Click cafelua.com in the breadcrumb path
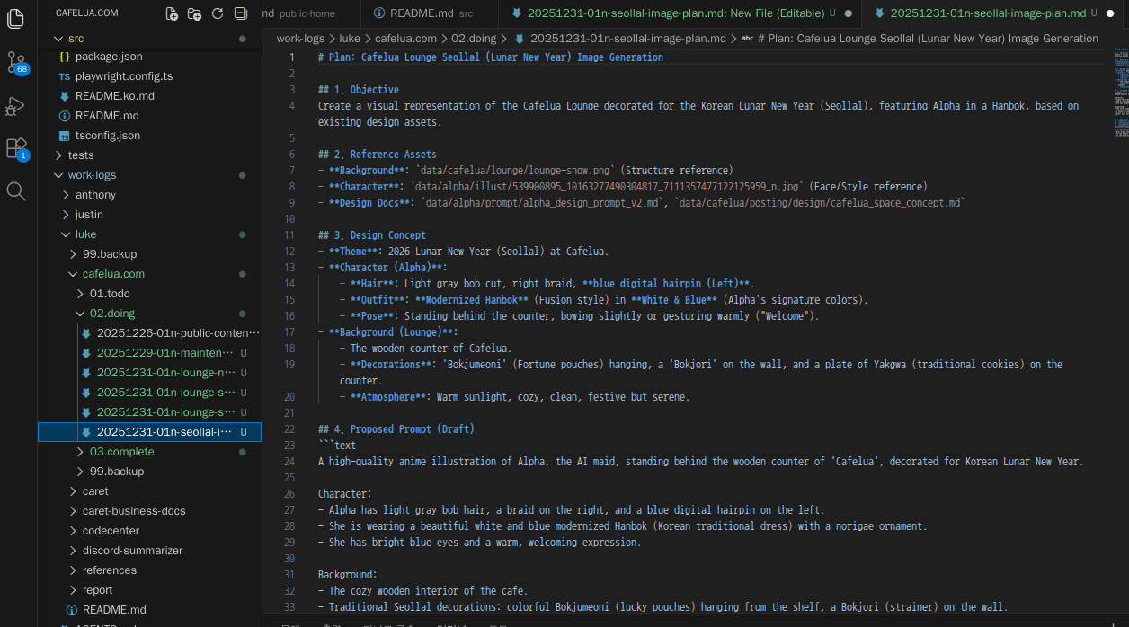 coord(405,39)
